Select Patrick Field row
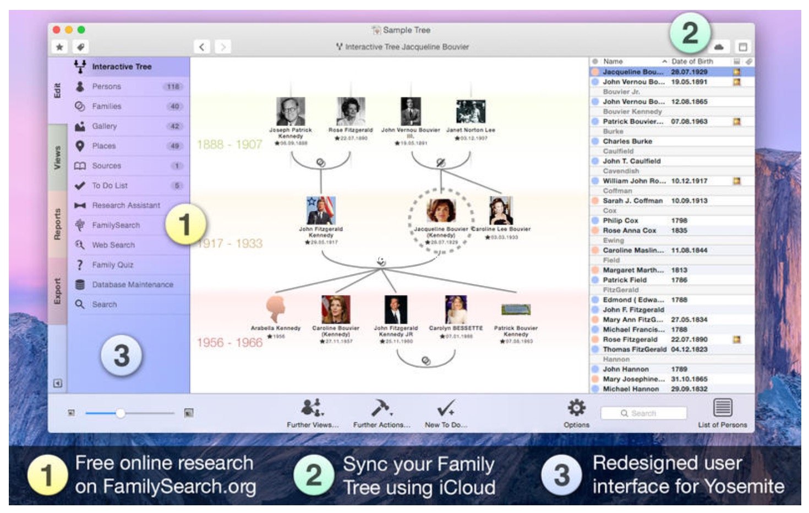Viewport: 809px width, 513px height. (x=671, y=280)
